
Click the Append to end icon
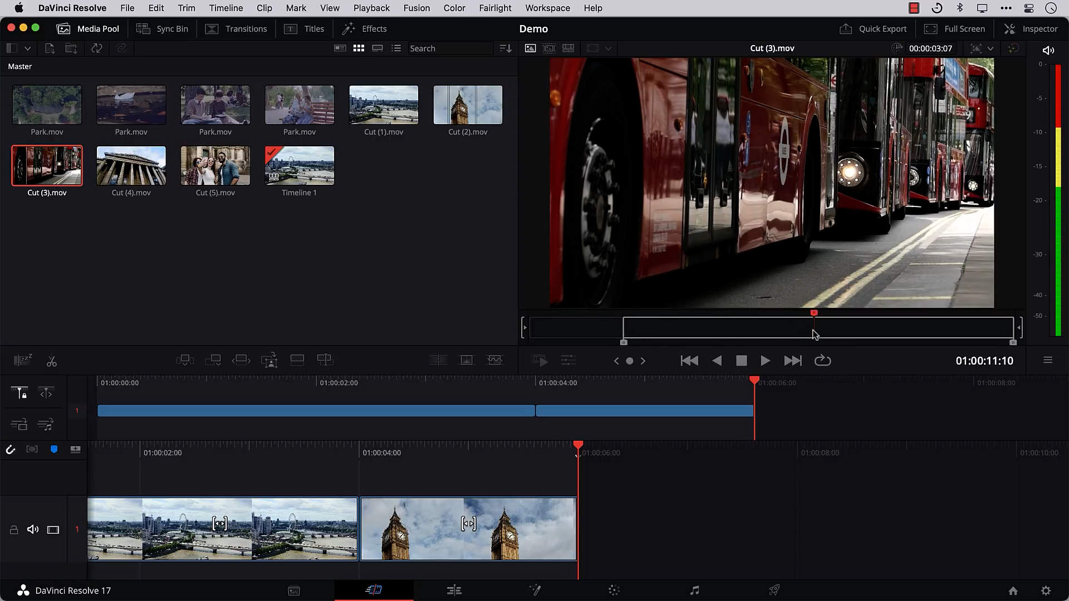pyautogui.click(x=213, y=360)
